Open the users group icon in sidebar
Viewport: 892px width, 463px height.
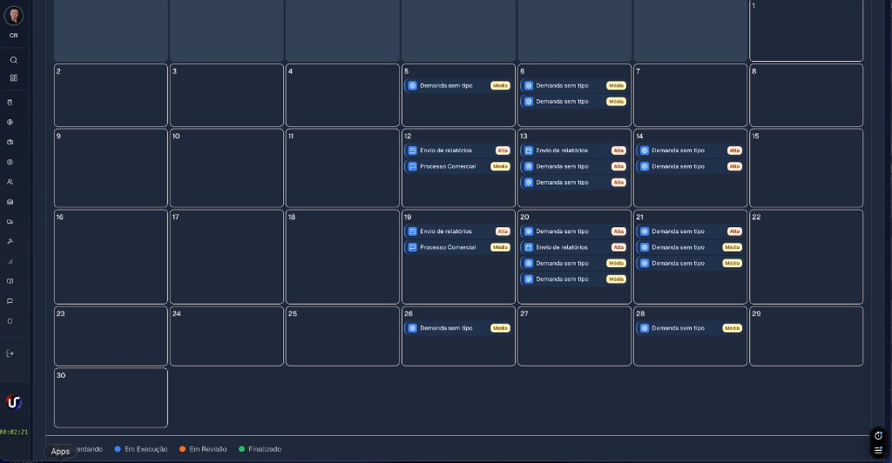click(10, 182)
